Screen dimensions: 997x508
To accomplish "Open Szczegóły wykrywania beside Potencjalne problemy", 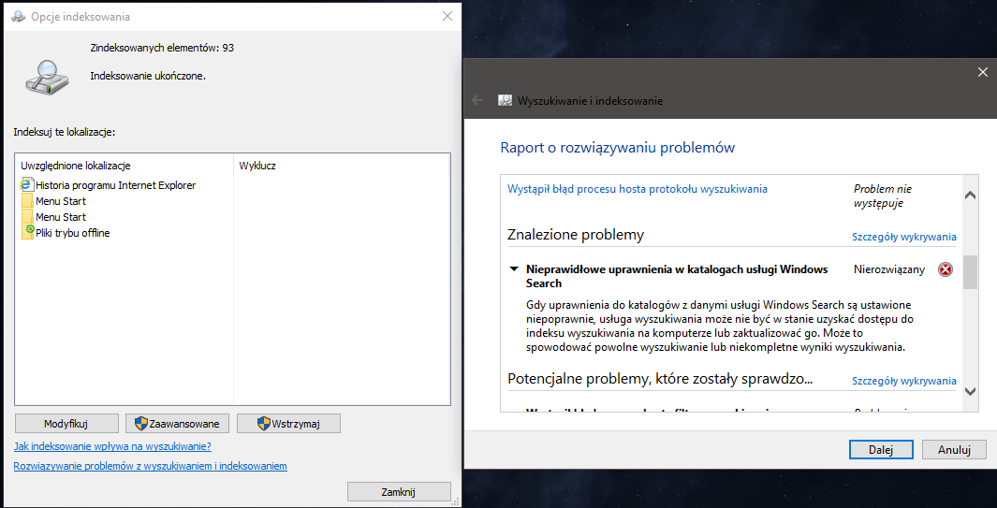I will tap(903, 382).
